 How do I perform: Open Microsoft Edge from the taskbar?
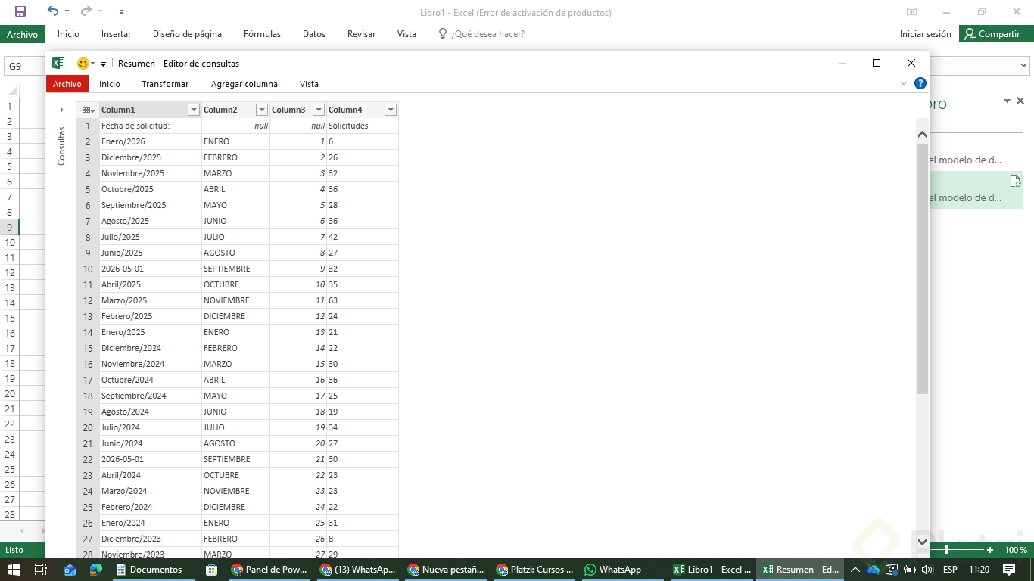[95, 570]
